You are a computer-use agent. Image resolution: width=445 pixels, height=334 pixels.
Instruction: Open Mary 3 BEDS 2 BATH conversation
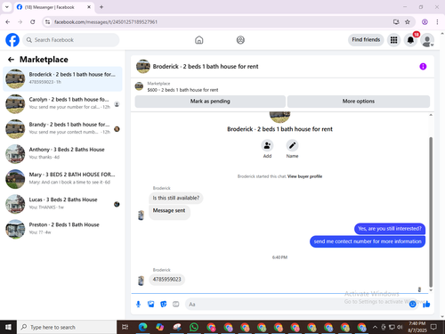point(62,179)
